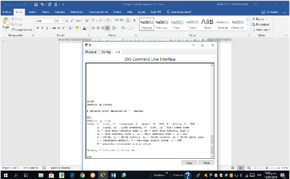Switch to the Referencias ribbon tab
The height and width of the screenshot is (179, 290).
tap(76, 12)
